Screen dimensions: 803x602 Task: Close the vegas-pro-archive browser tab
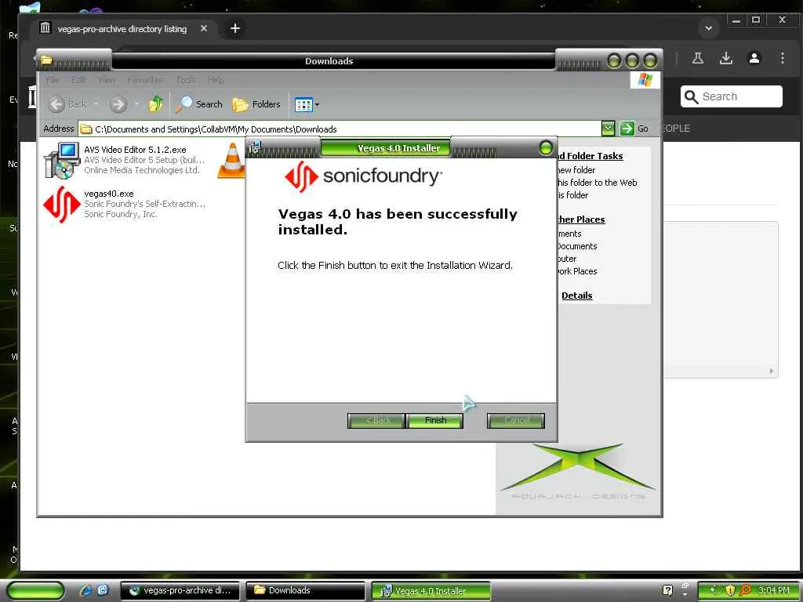coord(204,29)
